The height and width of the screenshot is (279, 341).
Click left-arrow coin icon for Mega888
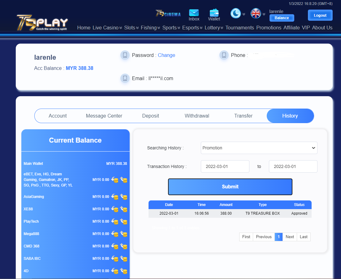coord(115,234)
